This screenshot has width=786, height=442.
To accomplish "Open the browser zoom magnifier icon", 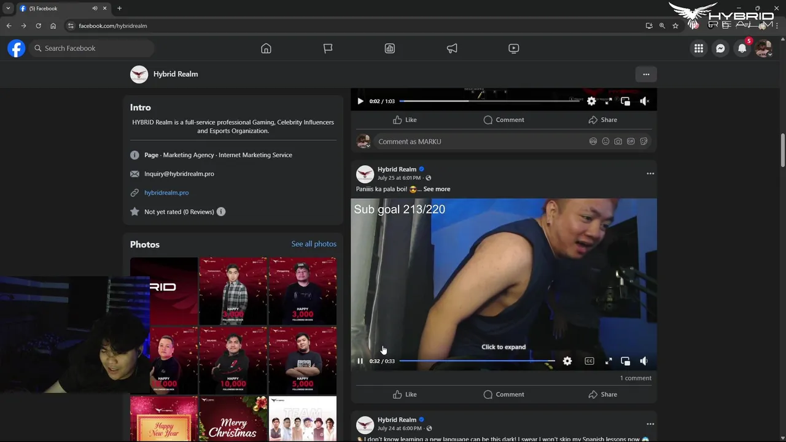I will click(x=662, y=26).
